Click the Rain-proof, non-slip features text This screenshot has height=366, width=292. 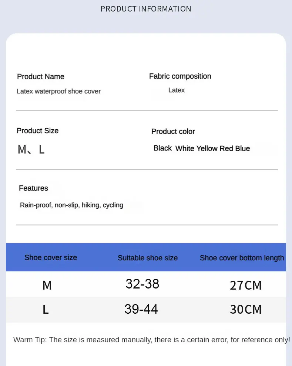click(x=71, y=205)
